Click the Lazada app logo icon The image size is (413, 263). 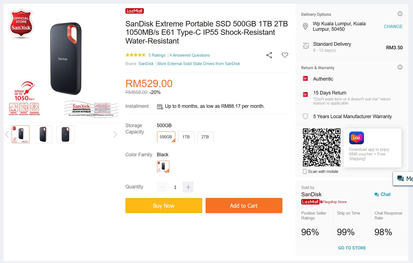(x=357, y=138)
